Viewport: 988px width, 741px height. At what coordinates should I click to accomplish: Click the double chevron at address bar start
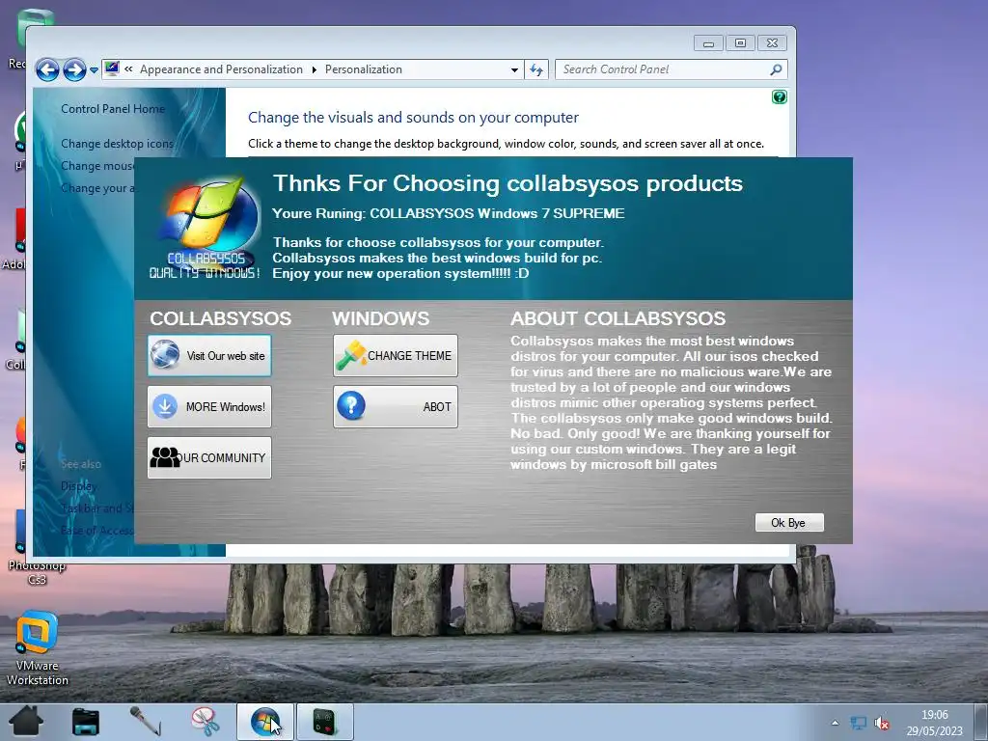128,69
